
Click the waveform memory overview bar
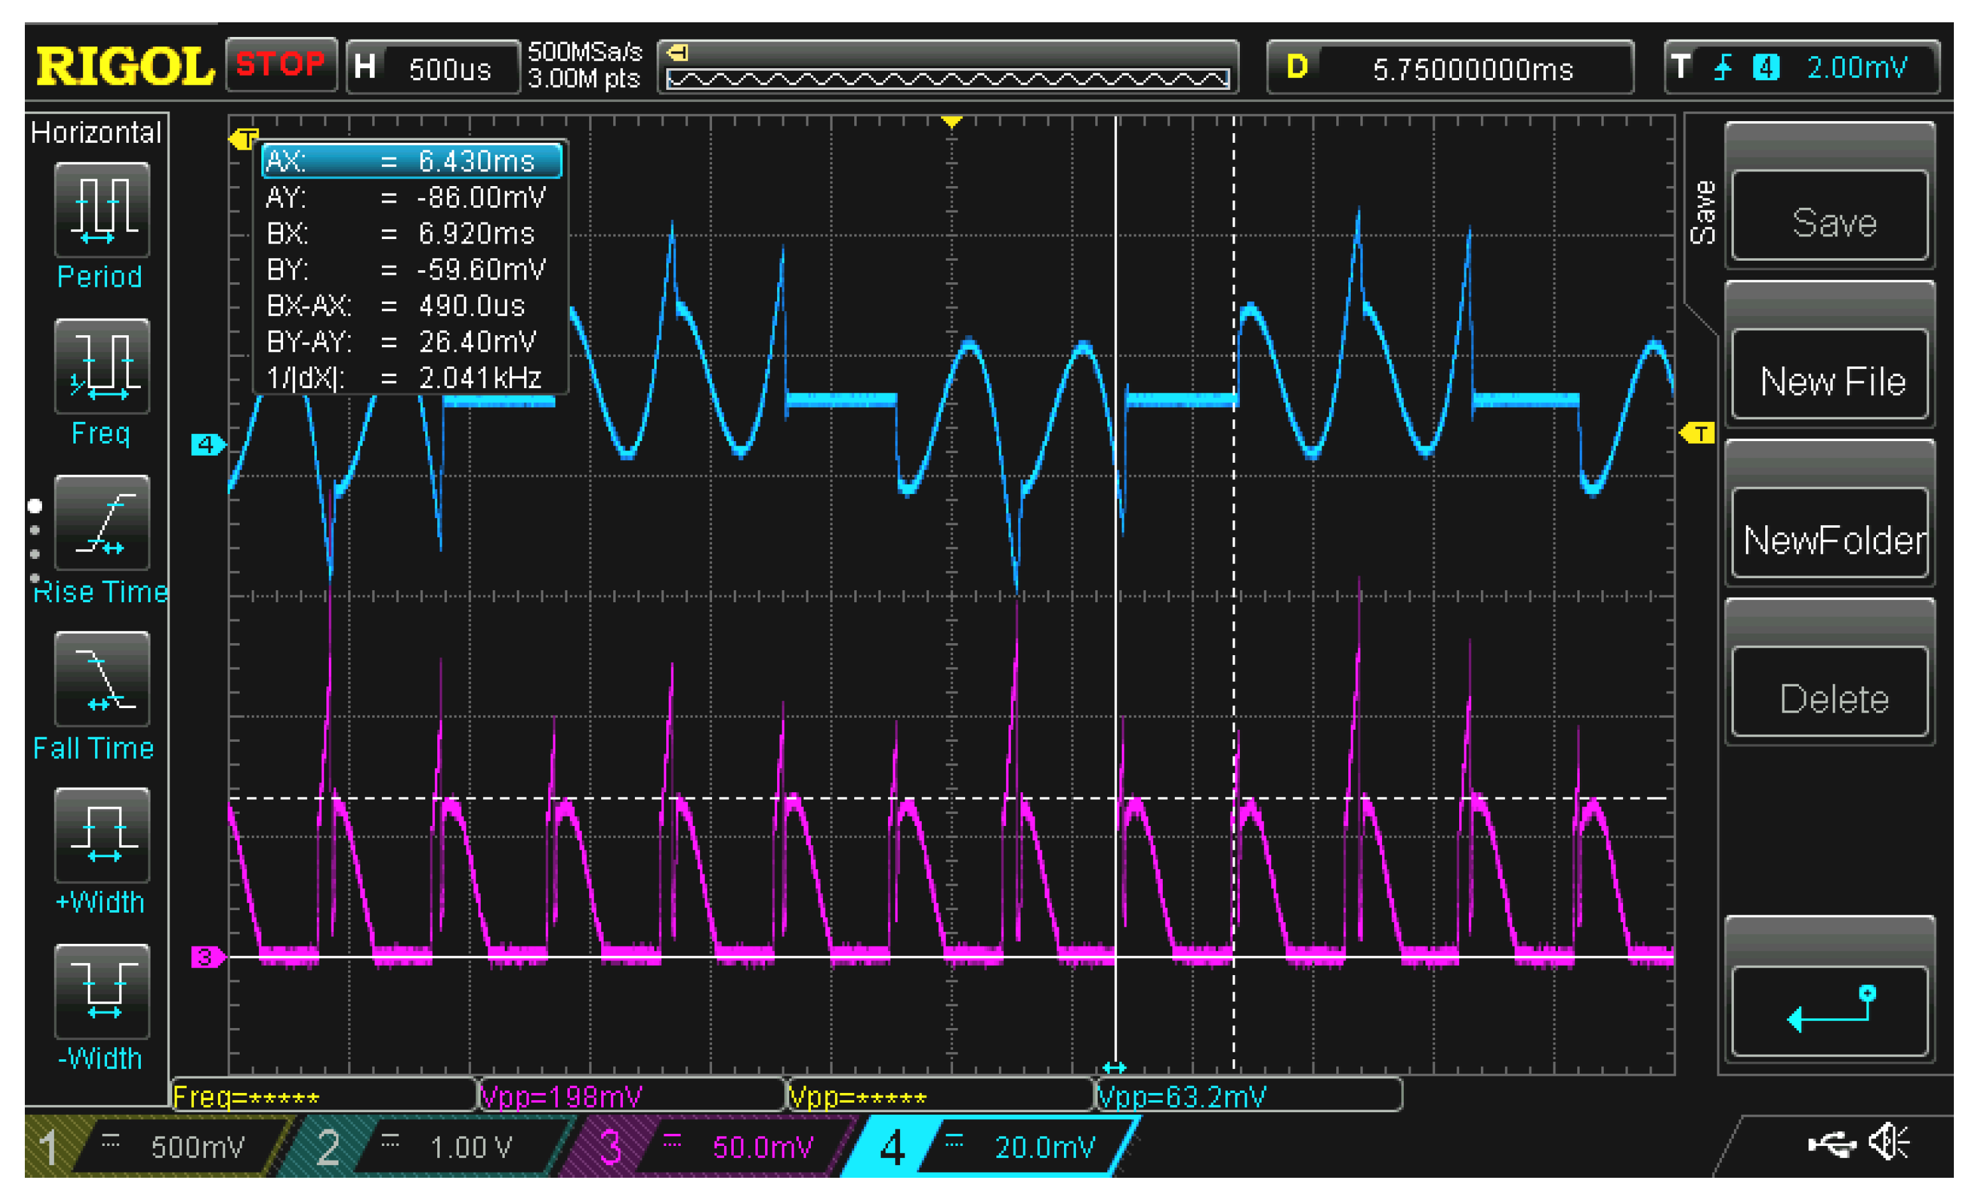pos(947,78)
